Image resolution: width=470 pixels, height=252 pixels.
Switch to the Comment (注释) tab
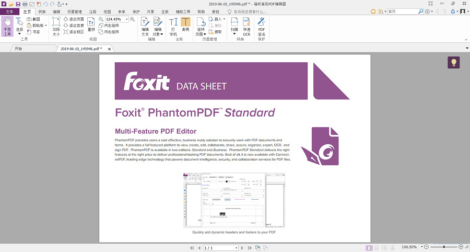(x=92, y=12)
